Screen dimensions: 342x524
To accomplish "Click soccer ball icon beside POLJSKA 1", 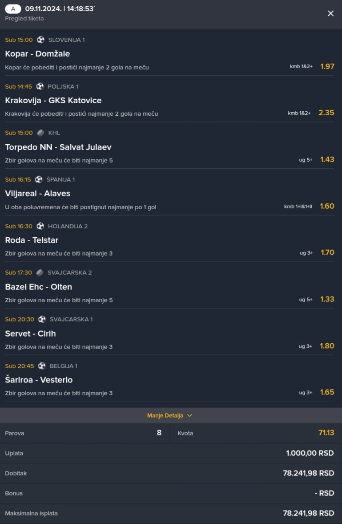I will tap(40, 86).
